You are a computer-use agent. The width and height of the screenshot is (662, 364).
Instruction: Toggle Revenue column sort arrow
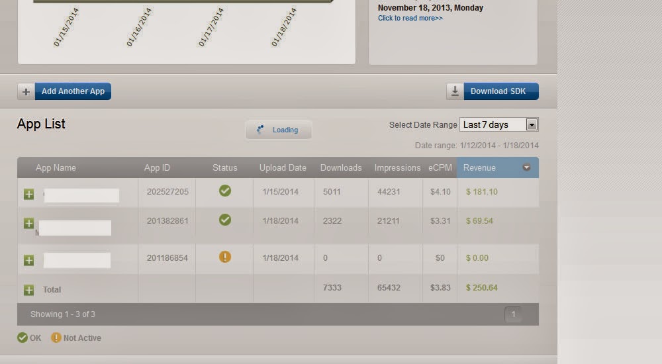pos(526,167)
